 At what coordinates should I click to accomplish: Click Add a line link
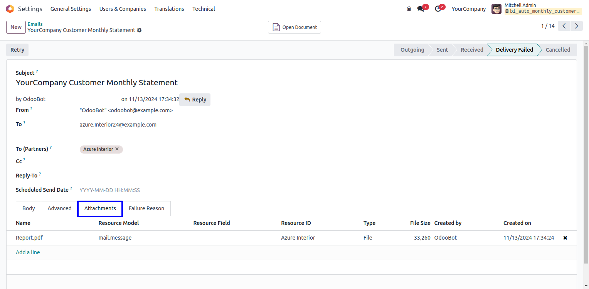coord(28,252)
